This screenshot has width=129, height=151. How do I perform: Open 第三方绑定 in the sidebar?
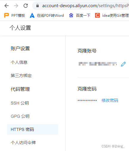21,75
